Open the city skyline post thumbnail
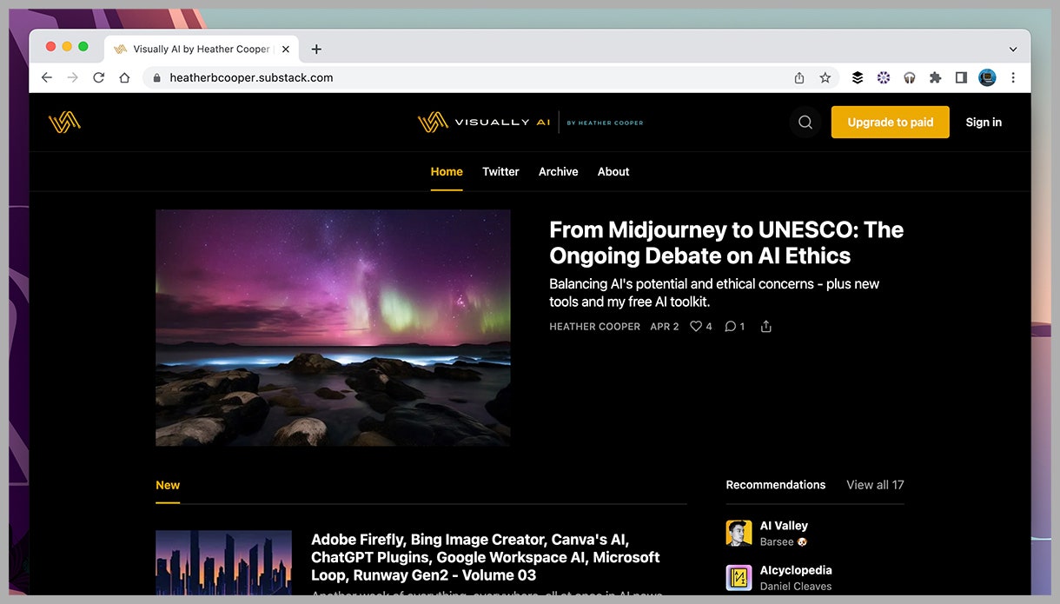Viewport: 1060px width, 604px height. (223, 563)
